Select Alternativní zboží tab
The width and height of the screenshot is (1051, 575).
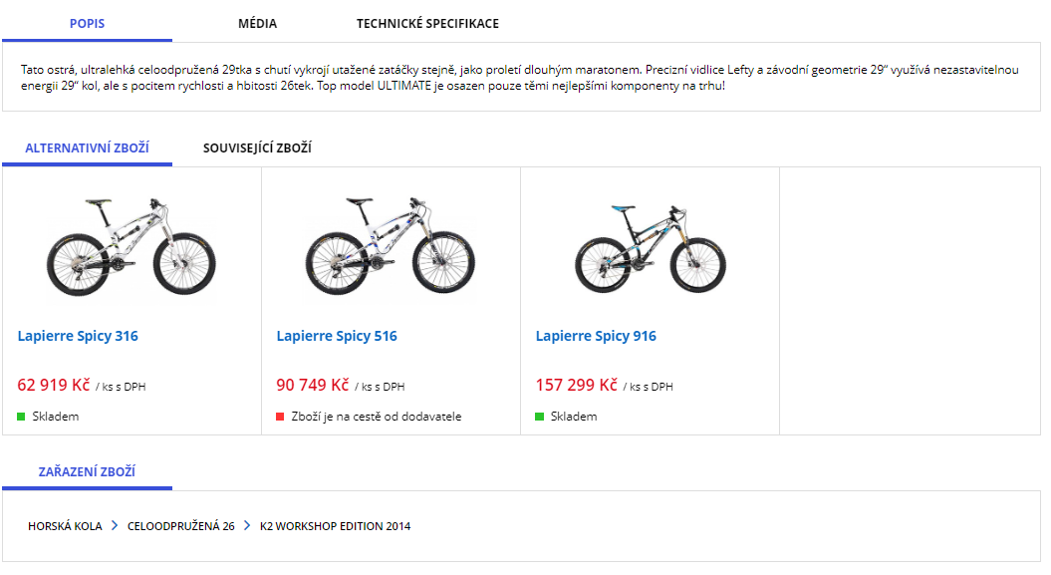pyautogui.click(x=87, y=148)
